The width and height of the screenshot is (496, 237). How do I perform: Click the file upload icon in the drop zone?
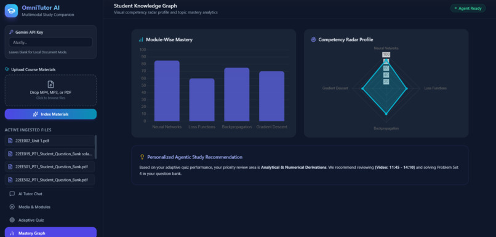[x=50, y=84]
